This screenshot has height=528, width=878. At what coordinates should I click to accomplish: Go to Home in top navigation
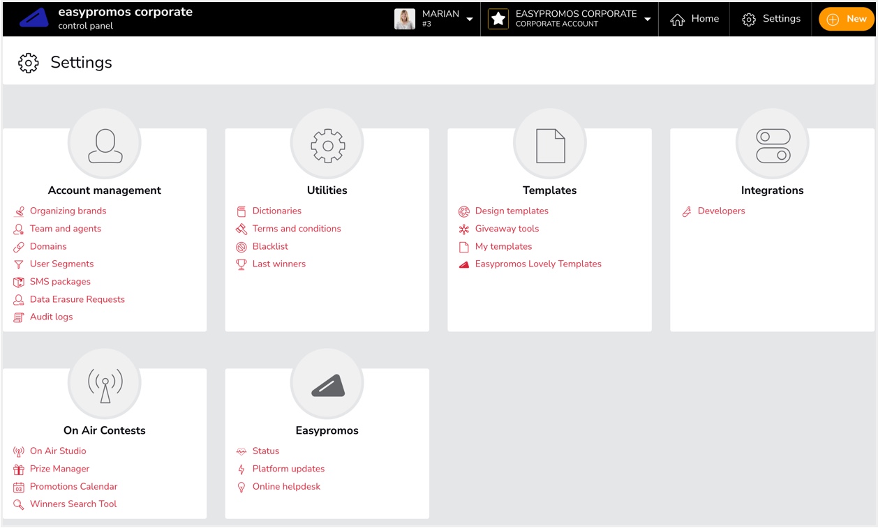point(694,19)
